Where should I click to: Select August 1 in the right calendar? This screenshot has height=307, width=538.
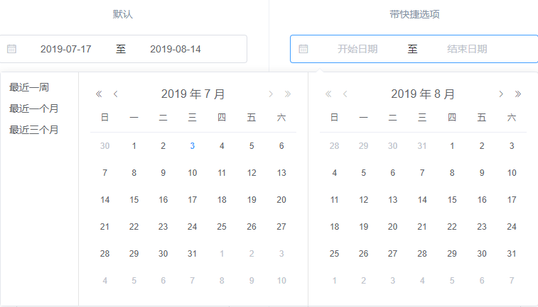point(452,146)
